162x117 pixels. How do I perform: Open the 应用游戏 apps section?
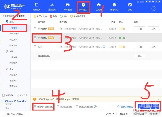click(52, 7)
